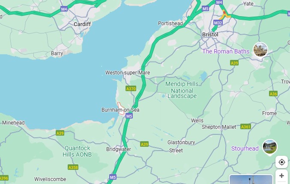290x184 pixels.
Task: Click the A370 road shield
Action: 131,89
